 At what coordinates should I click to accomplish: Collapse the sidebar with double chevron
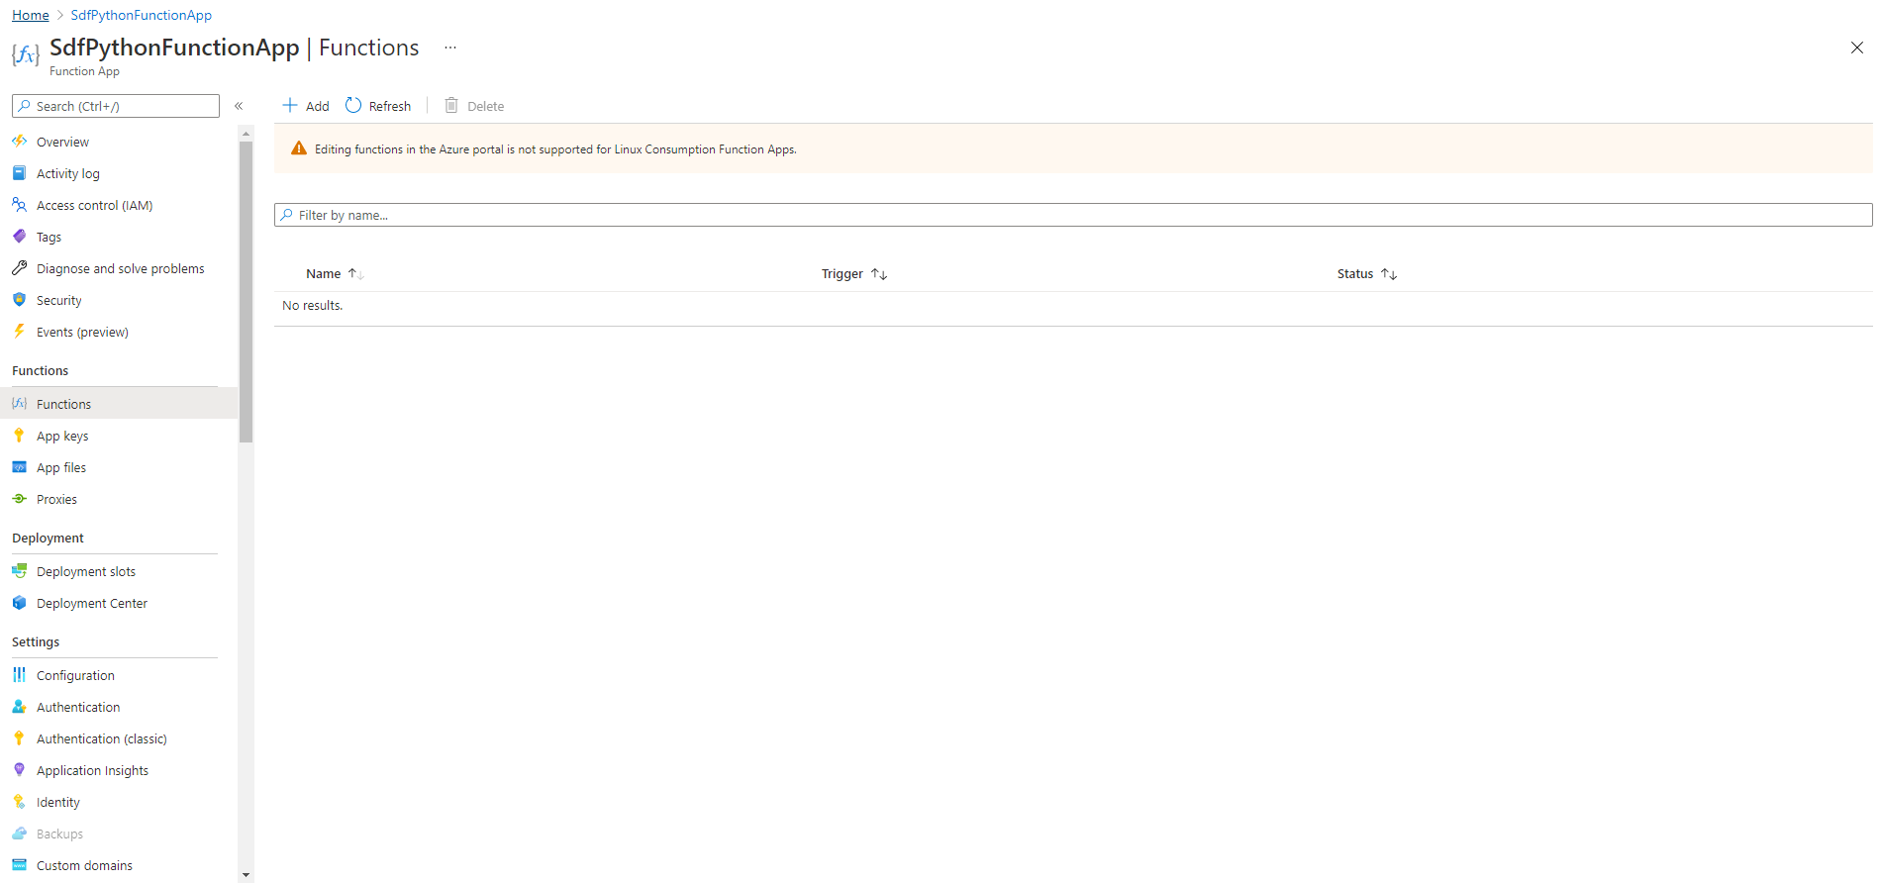[x=239, y=106]
